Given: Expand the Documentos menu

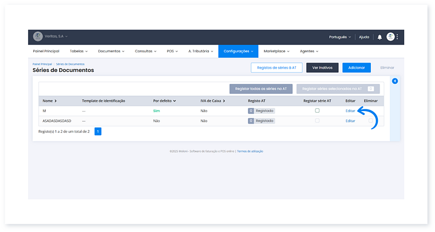Looking at the screenshot, I should 111,51.
